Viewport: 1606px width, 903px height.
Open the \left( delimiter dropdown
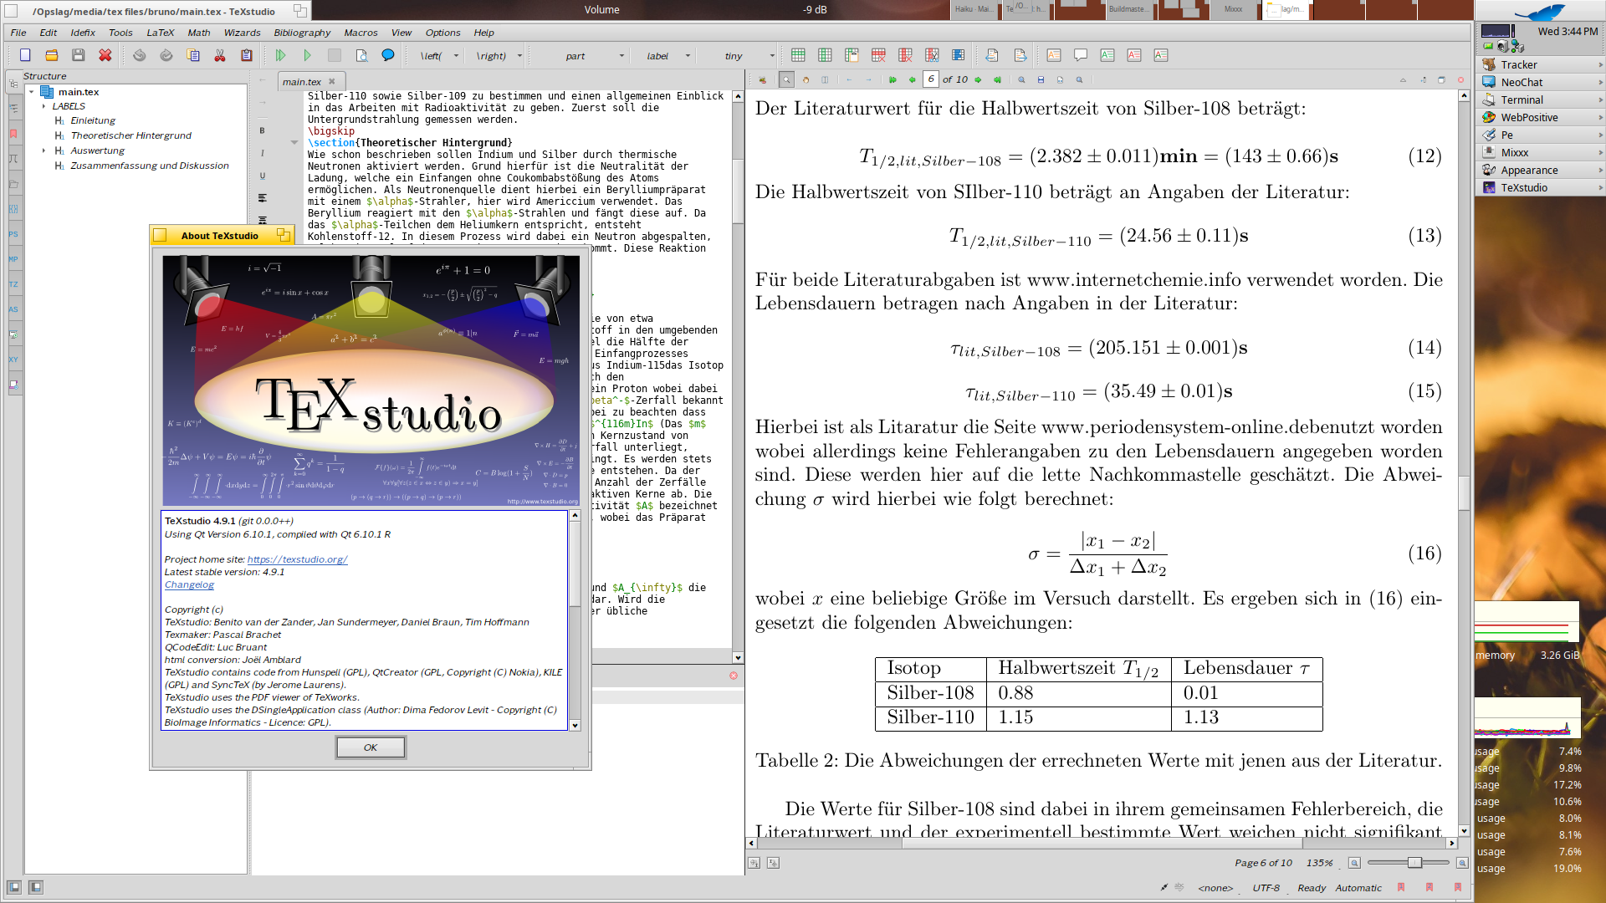456,56
